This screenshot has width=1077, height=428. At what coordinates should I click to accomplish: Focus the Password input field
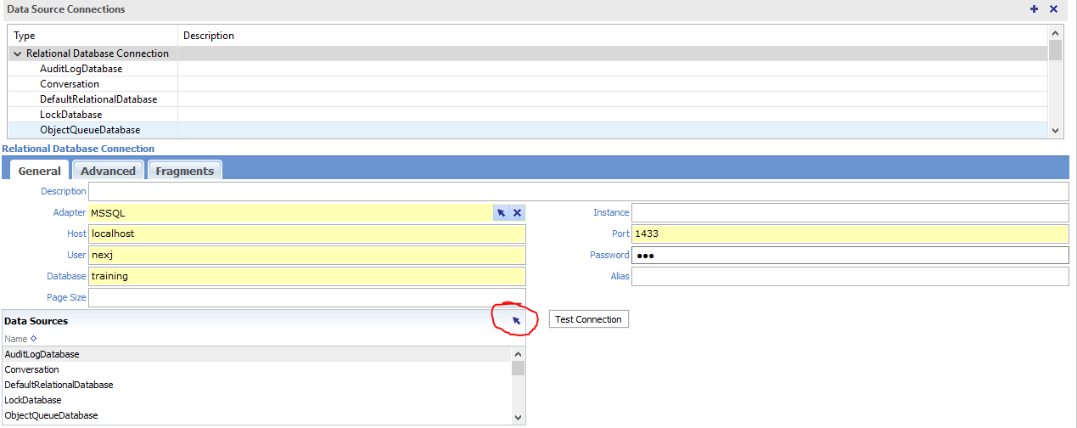(x=849, y=256)
